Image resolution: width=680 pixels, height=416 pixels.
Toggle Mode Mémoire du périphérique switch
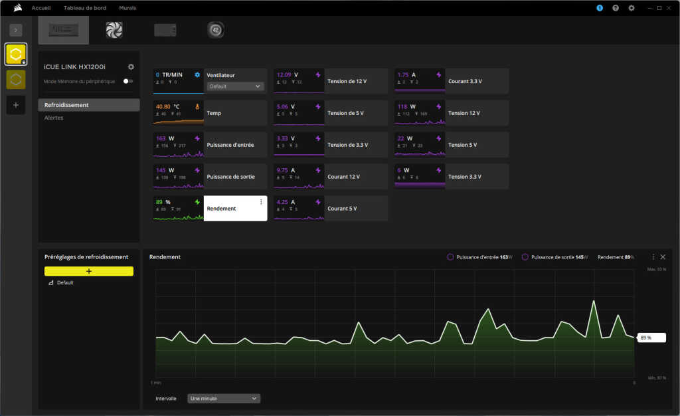(x=127, y=81)
